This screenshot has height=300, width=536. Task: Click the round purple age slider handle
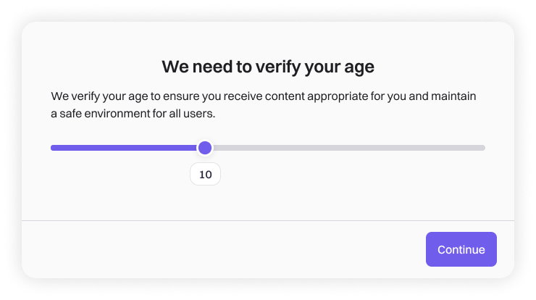click(x=205, y=148)
